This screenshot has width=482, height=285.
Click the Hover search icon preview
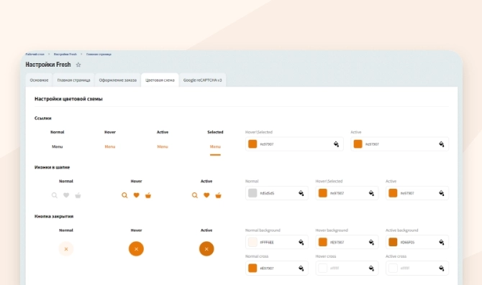coord(124,195)
